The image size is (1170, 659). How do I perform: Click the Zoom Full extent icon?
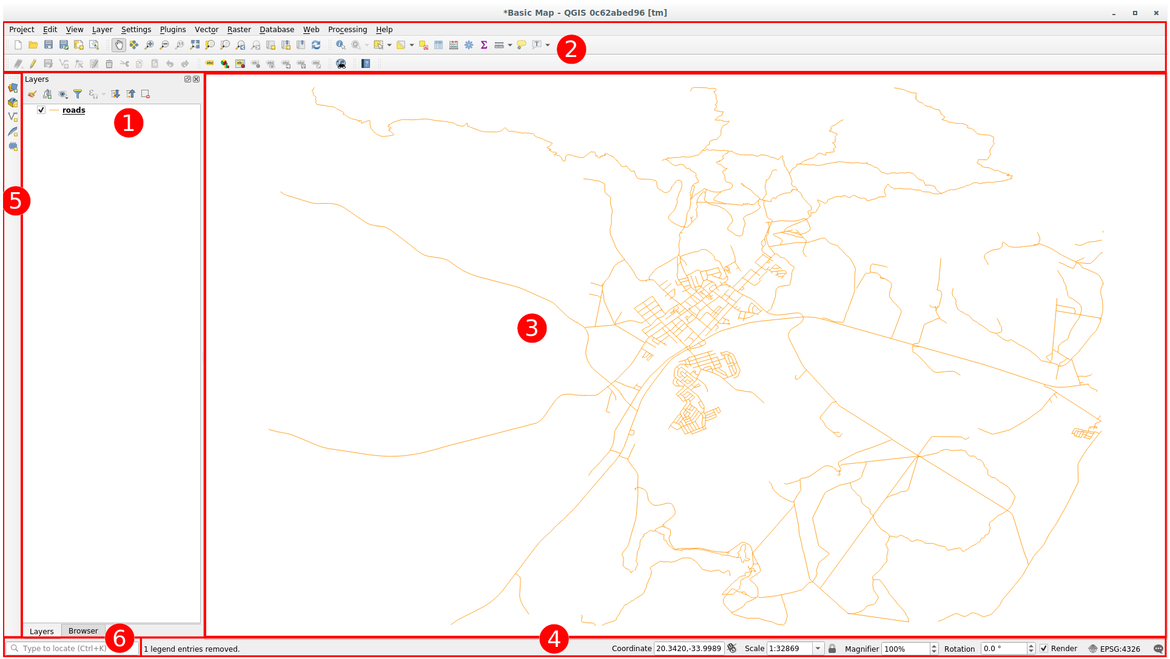pyautogui.click(x=195, y=45)
